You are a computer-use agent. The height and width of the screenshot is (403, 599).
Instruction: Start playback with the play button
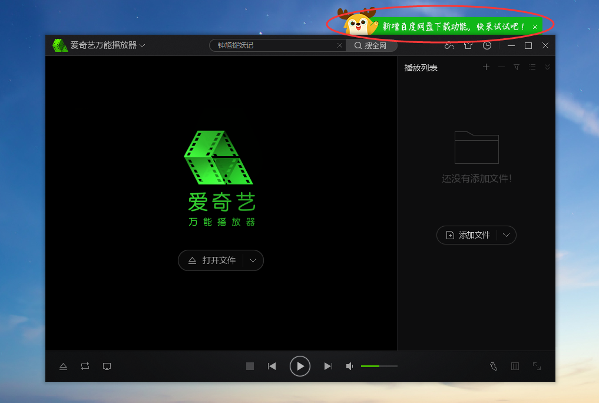[300, 366]
